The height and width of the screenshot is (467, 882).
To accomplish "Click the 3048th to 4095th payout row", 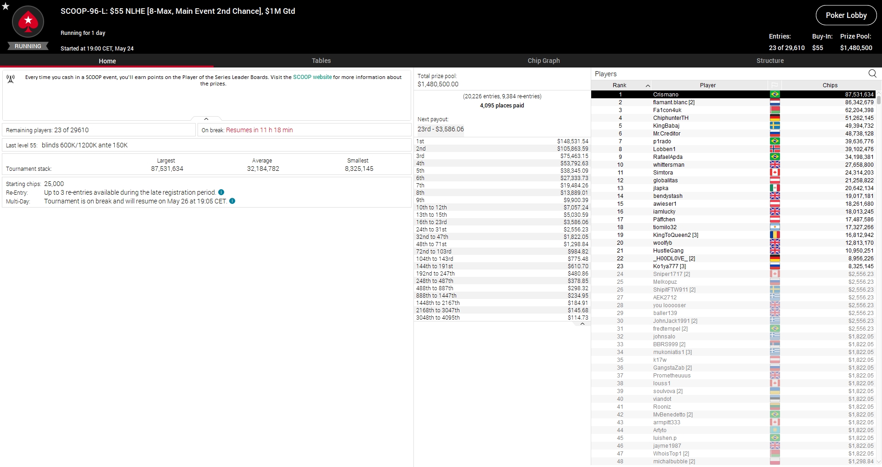I will point(502,318).
